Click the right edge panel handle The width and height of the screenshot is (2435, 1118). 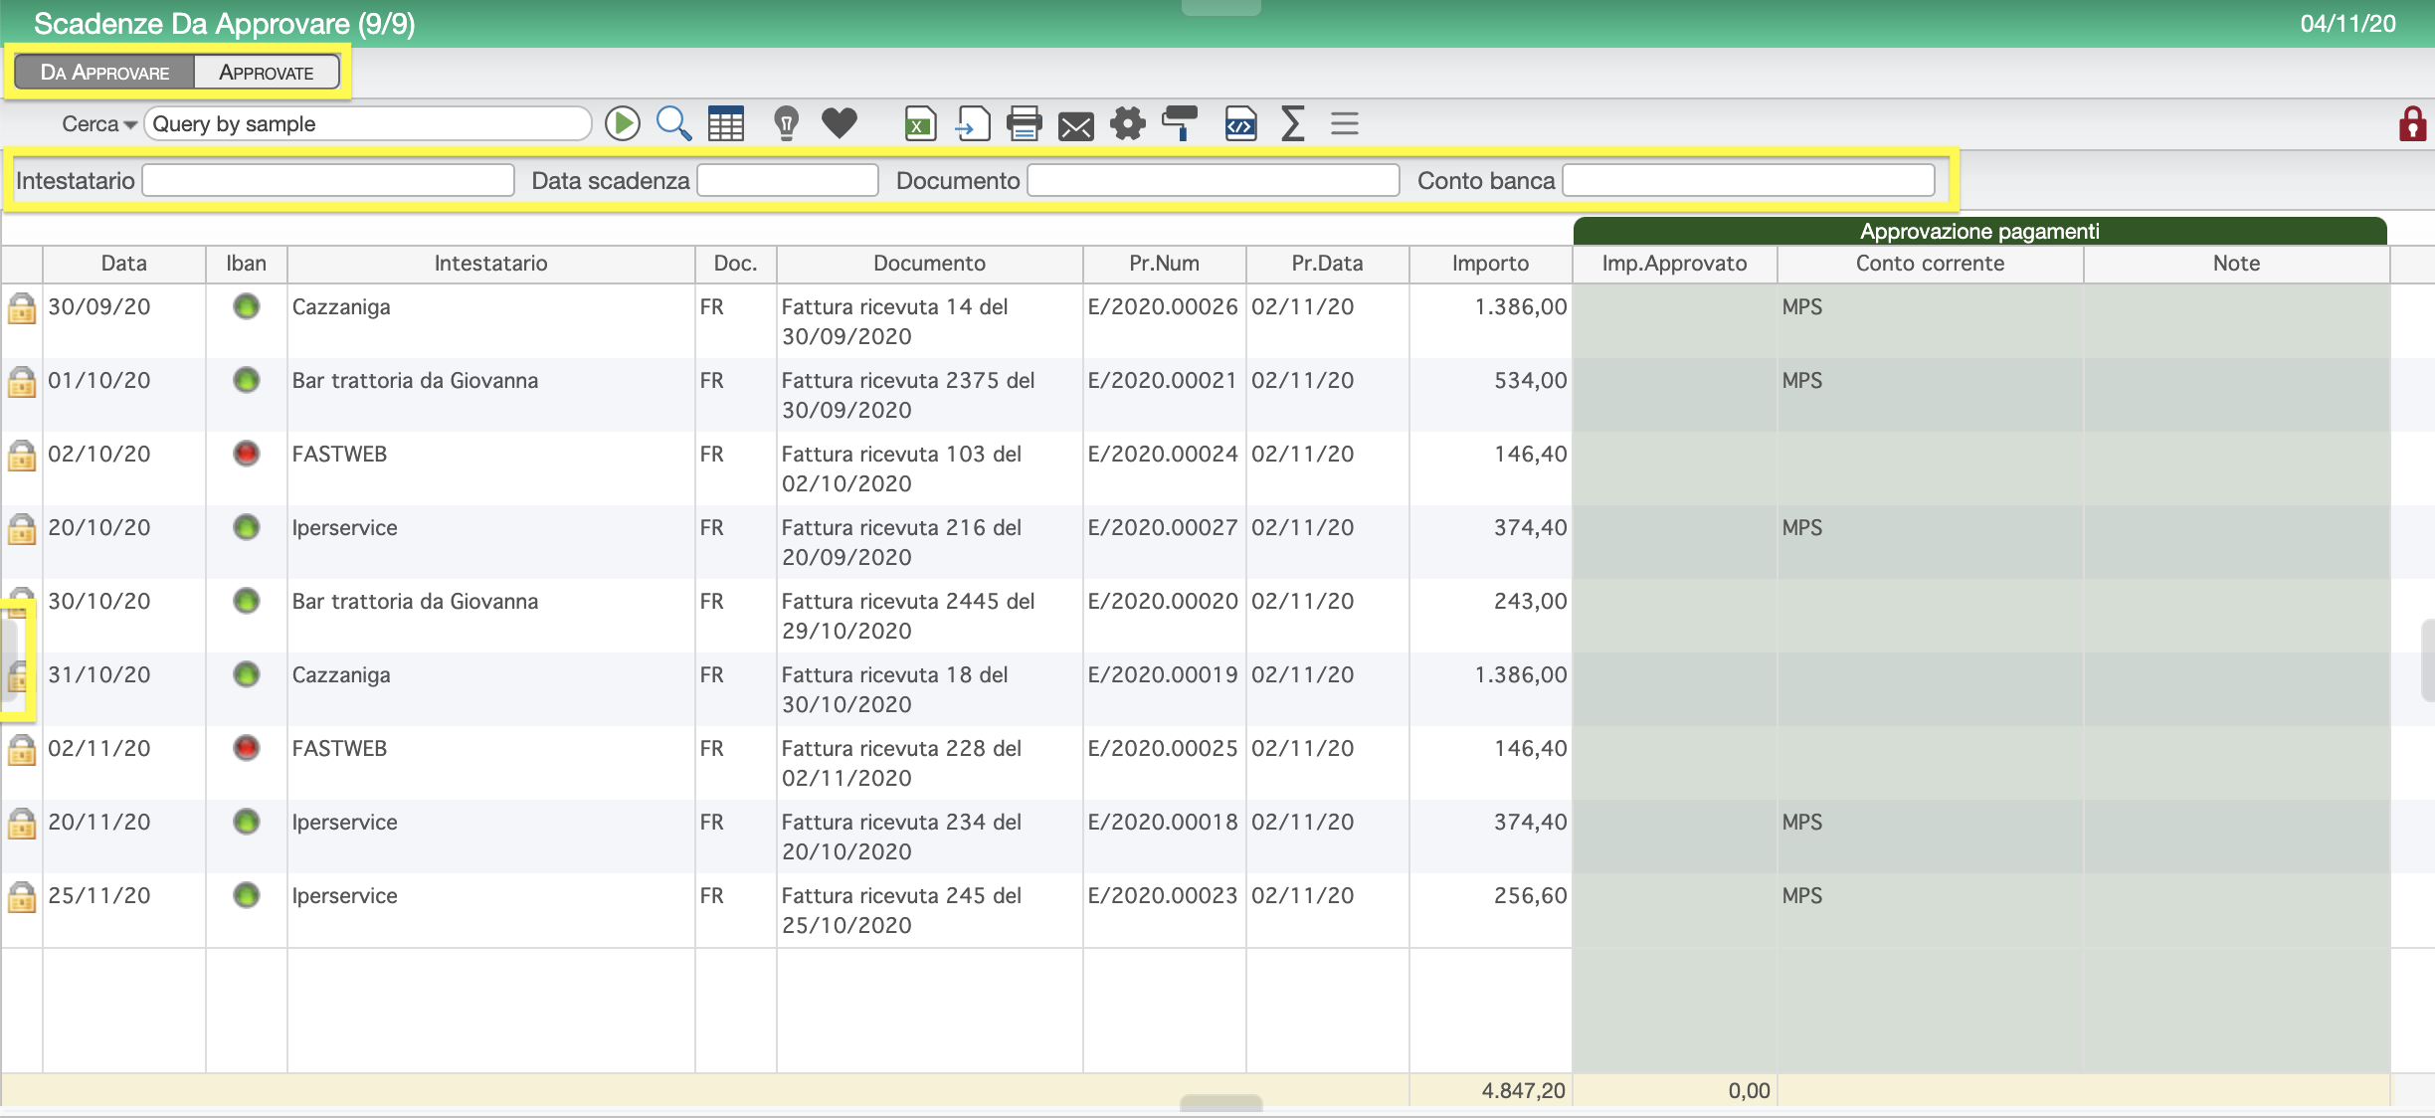coord(2427,660)
